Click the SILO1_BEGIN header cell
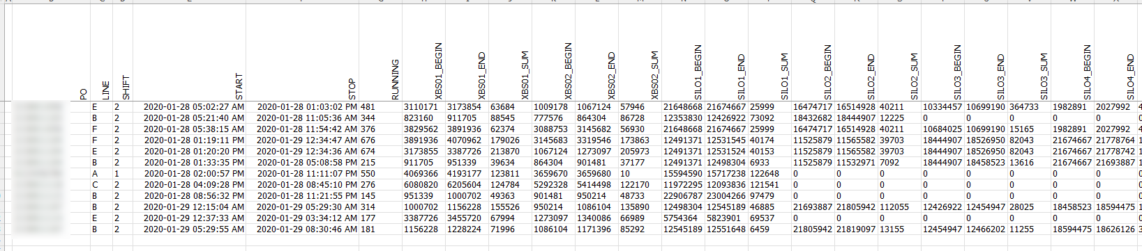 684,53
